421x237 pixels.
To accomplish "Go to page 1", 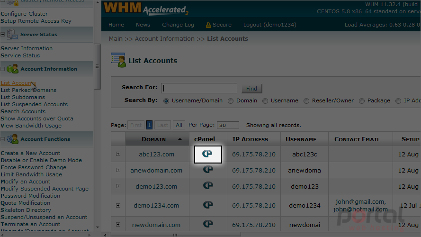I will click(149, 125).
